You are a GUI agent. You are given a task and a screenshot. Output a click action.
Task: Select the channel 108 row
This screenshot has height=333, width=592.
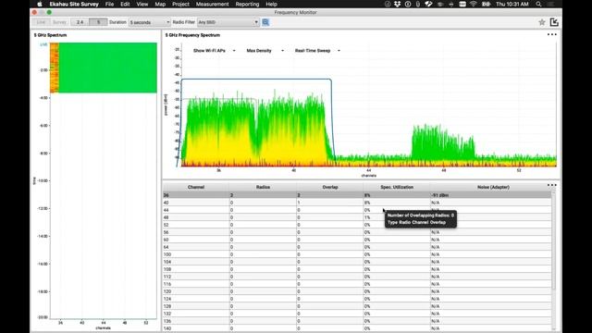click(x=357, y=269)
